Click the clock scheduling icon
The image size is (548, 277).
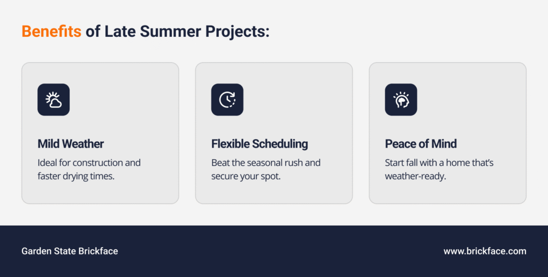(227, 99)
